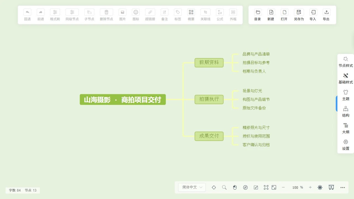Insert an image with 图片
The image size is (354, 199).
(x=123, y=15)
